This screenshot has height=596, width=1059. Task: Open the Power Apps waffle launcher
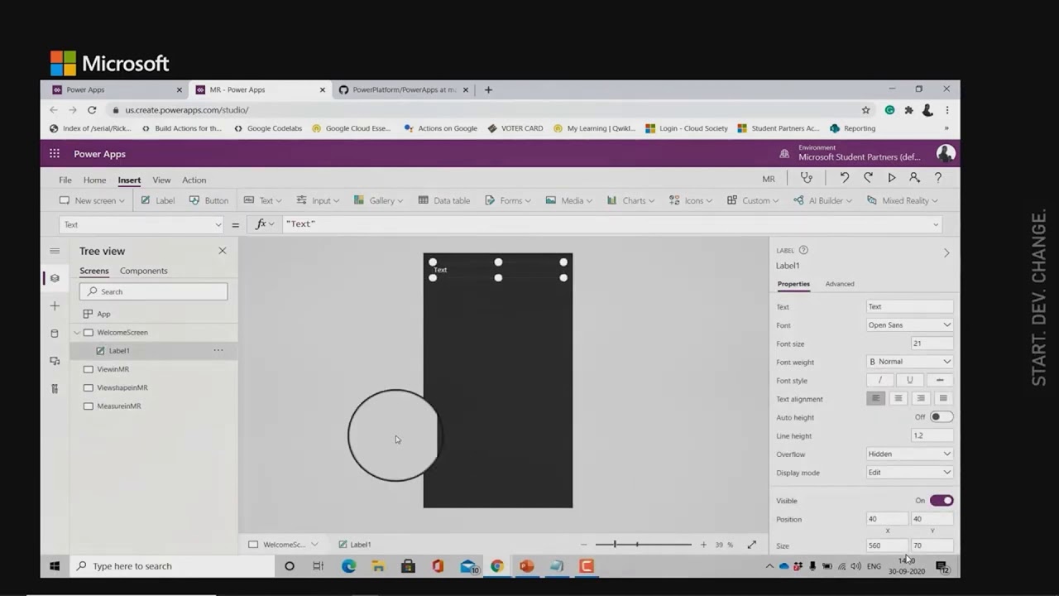click(55, 153)
